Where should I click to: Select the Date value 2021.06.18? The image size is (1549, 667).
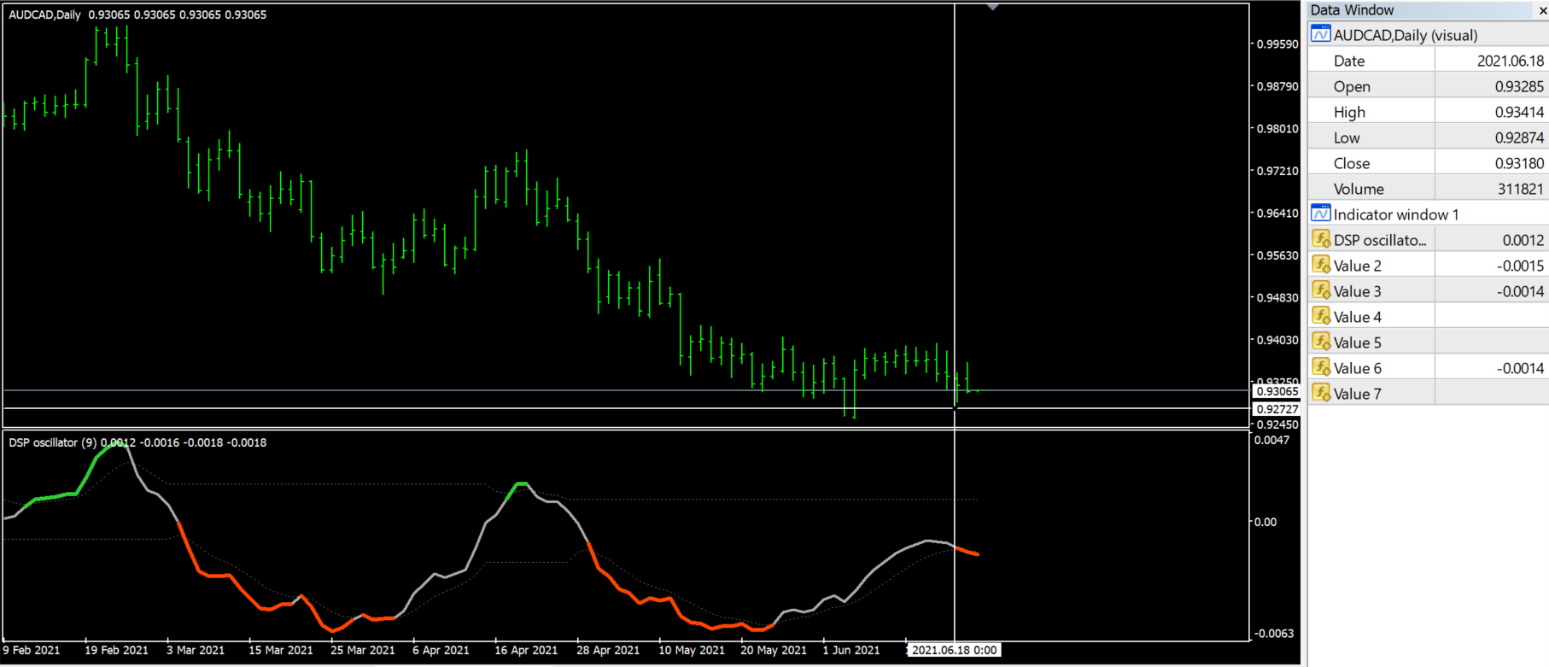pos(1510,61)
